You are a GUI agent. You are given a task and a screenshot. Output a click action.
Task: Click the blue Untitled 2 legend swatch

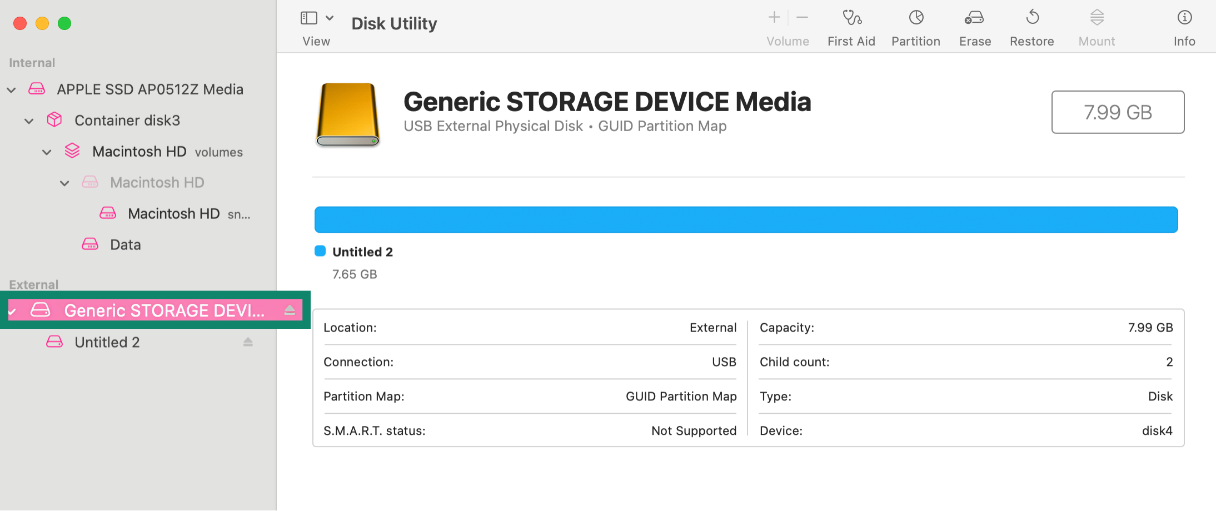320,251
